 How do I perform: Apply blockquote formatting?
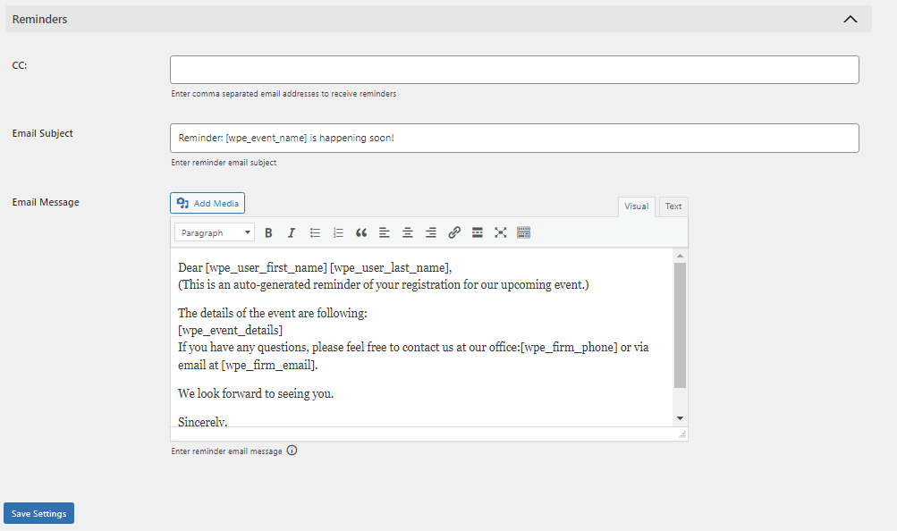[x=361, y=232]
